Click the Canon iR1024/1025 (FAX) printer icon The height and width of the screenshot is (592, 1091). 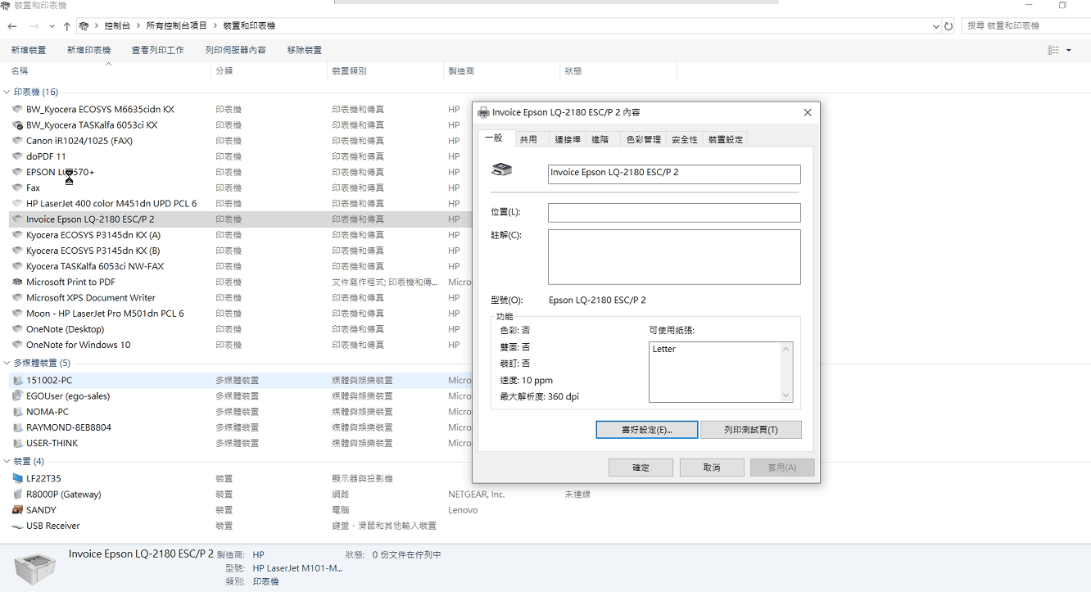click(18, 141)
